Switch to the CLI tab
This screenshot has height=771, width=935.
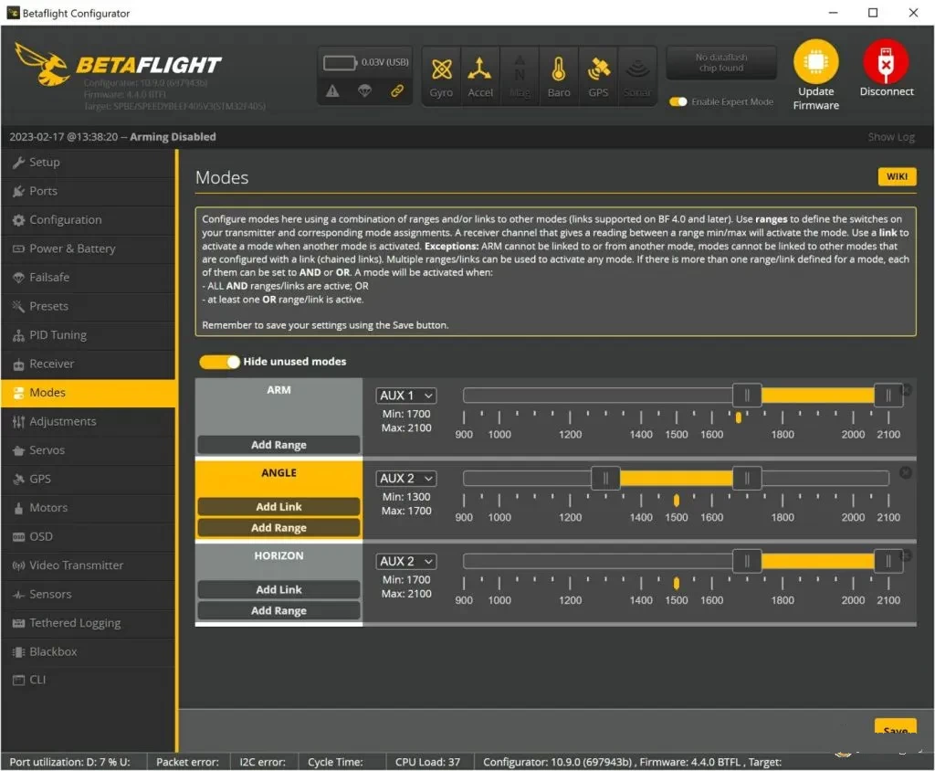pos(89,680)
